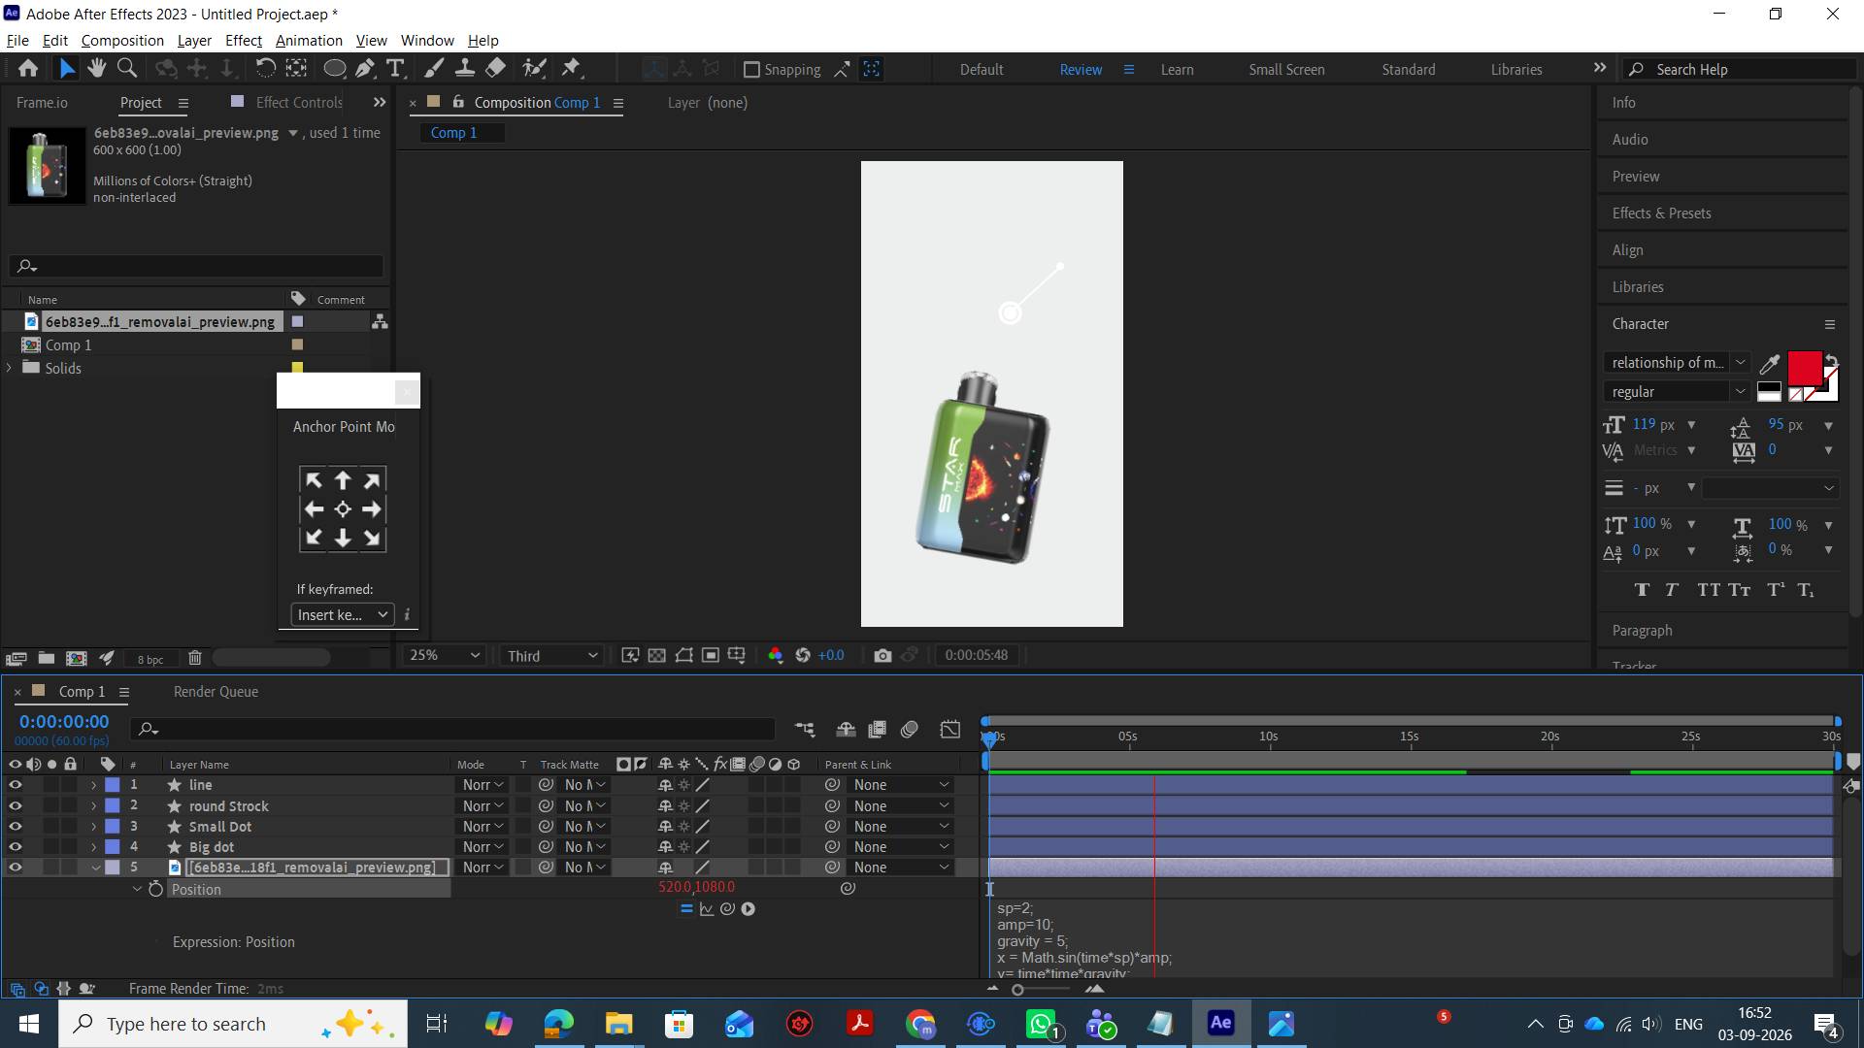The width and height of the screenshot is (1864, 1048).
Task: Click the red fill color swatch
Action: coord(1804,369)
